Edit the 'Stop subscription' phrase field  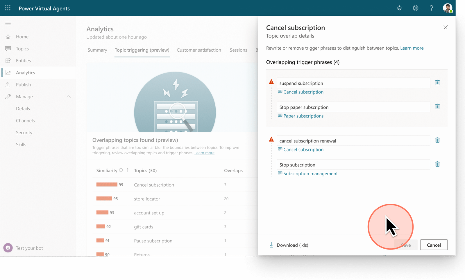(353, 165)
